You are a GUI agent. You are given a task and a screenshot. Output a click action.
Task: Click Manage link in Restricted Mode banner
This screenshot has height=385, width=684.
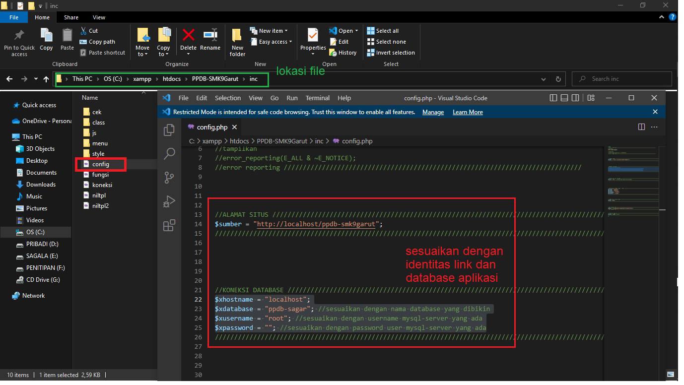[433, 112]
